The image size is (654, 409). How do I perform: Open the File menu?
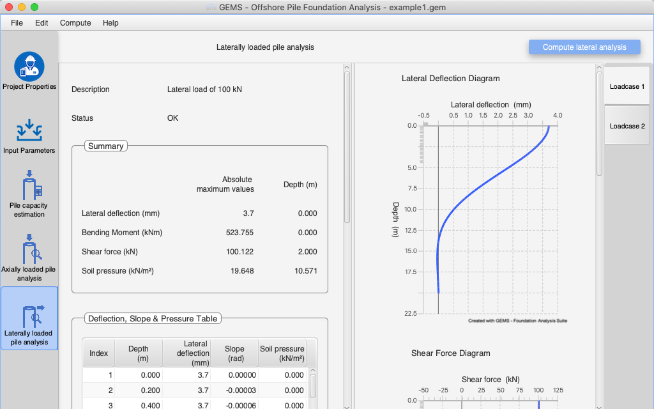pos(17,23)
